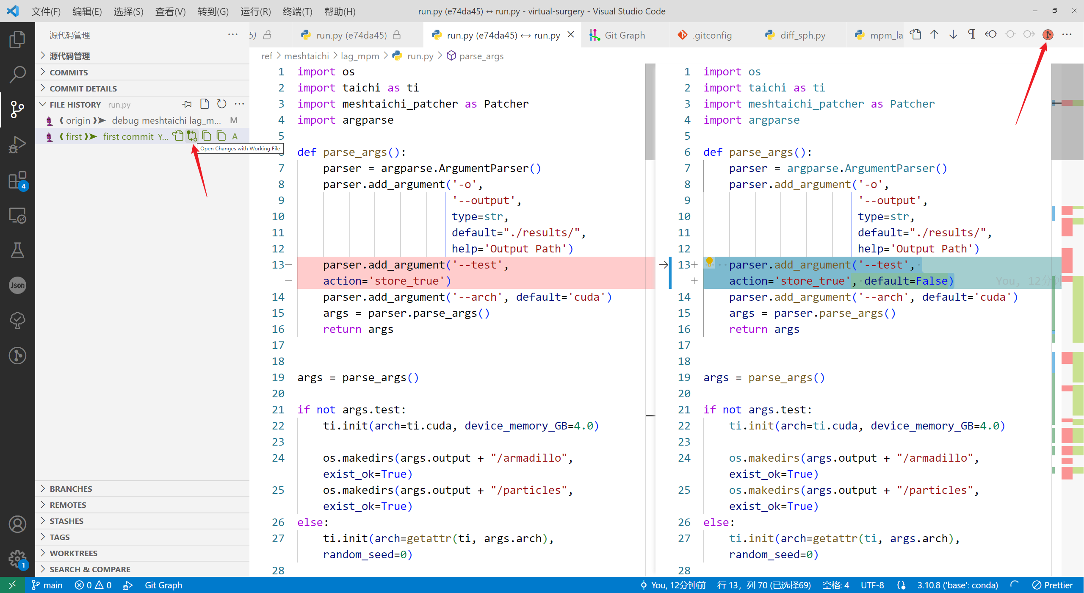Expand the STASHES section
The width and height of the screenshot is (1084, 593).
tap(66, 521)
